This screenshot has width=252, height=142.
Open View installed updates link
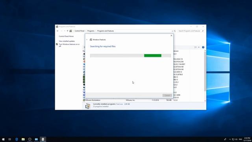click(x=67, y=41)
